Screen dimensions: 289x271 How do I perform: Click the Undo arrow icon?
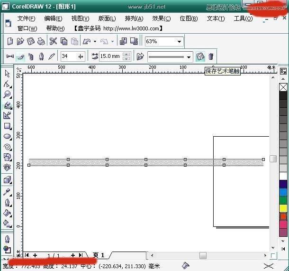click(x=87, y=41)
